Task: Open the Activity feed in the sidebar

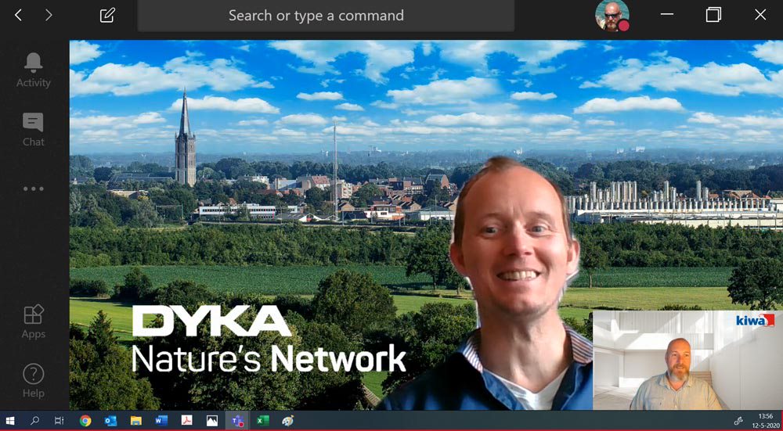Action: pos(34,70)
